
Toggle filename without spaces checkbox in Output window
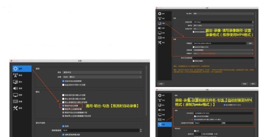(x=194, y=47)
